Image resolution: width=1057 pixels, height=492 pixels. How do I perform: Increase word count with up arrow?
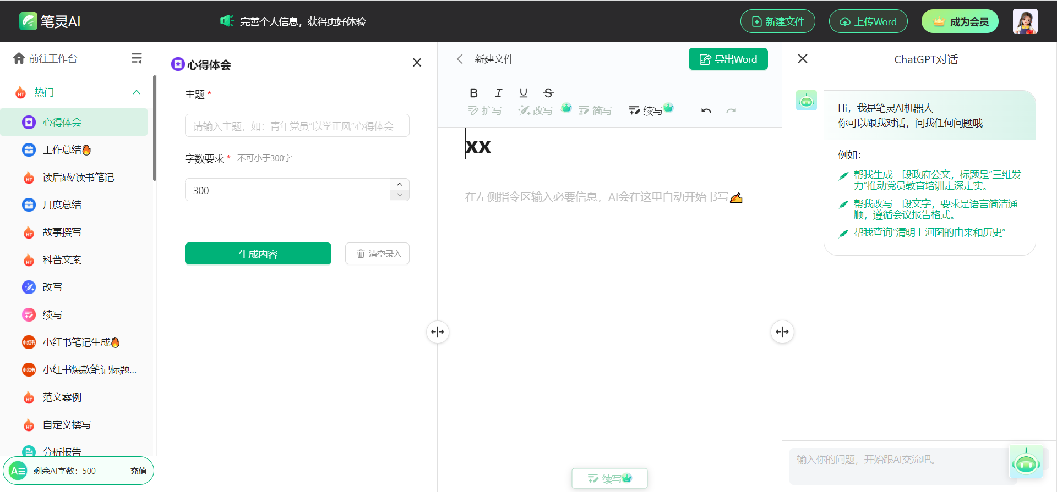click(x=400, y=184)
